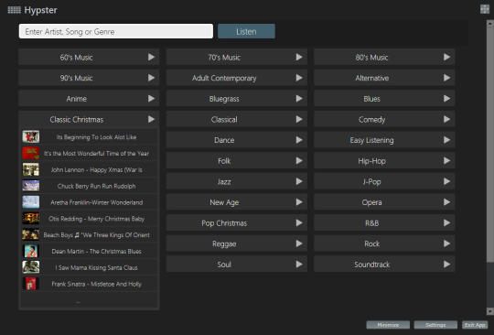Open the grid view icon at top right
Screen dimensions: 494x335
[x=485, y=9]
